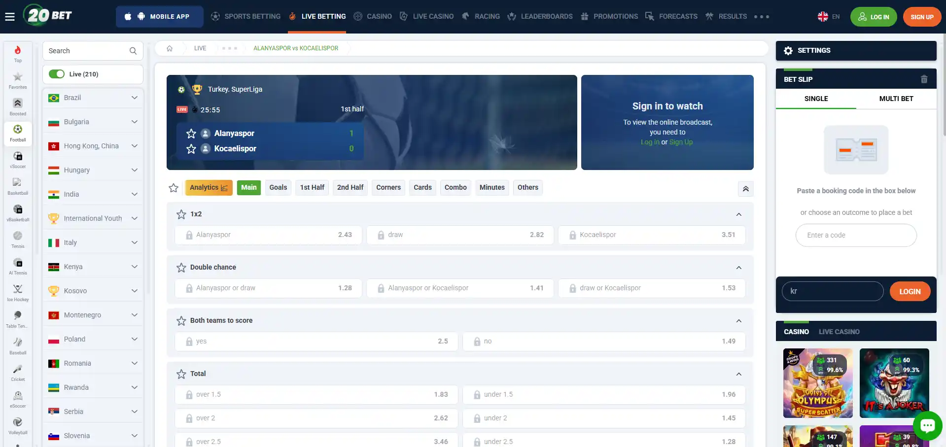Click the orange Sign Up button
Image resolution: width=946 pixels, height=447 pixels.
click(922, 17)
